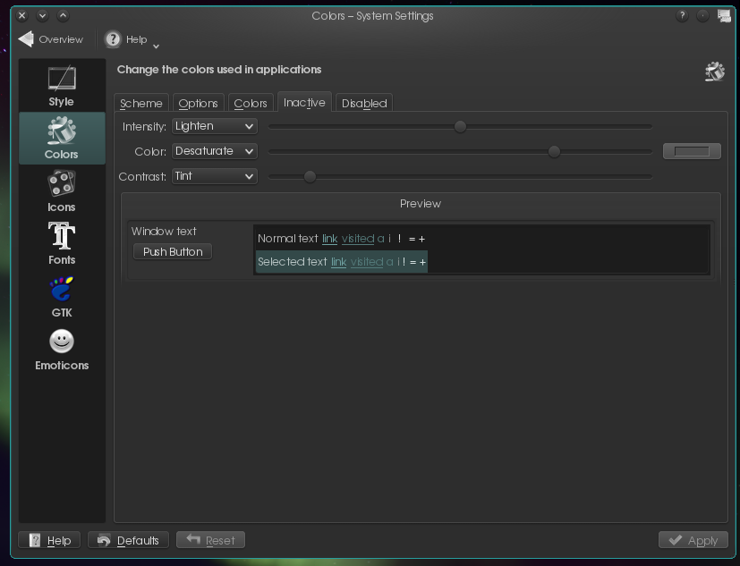This screenshot has width=740, height=566.
Task: Apply the color settings
Action: point(693,540)
